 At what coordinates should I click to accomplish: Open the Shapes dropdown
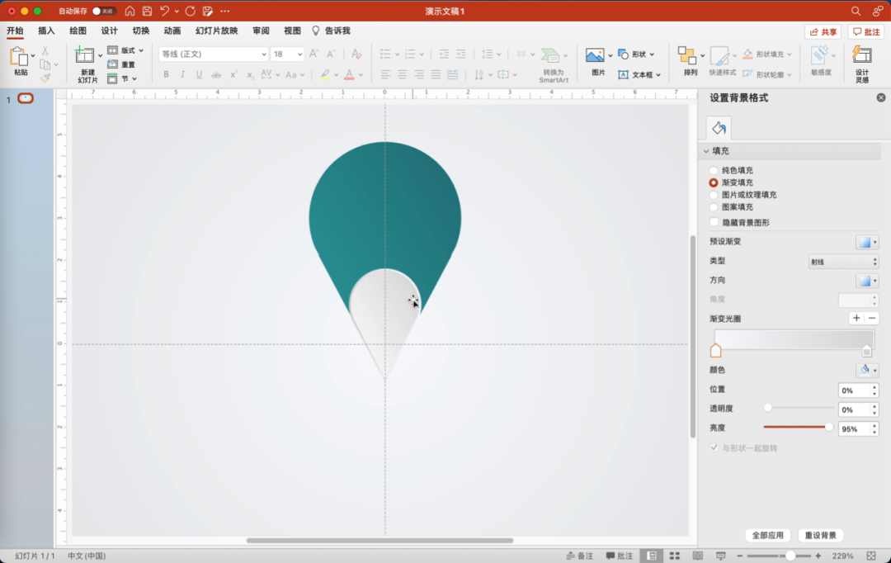point(636,54)
